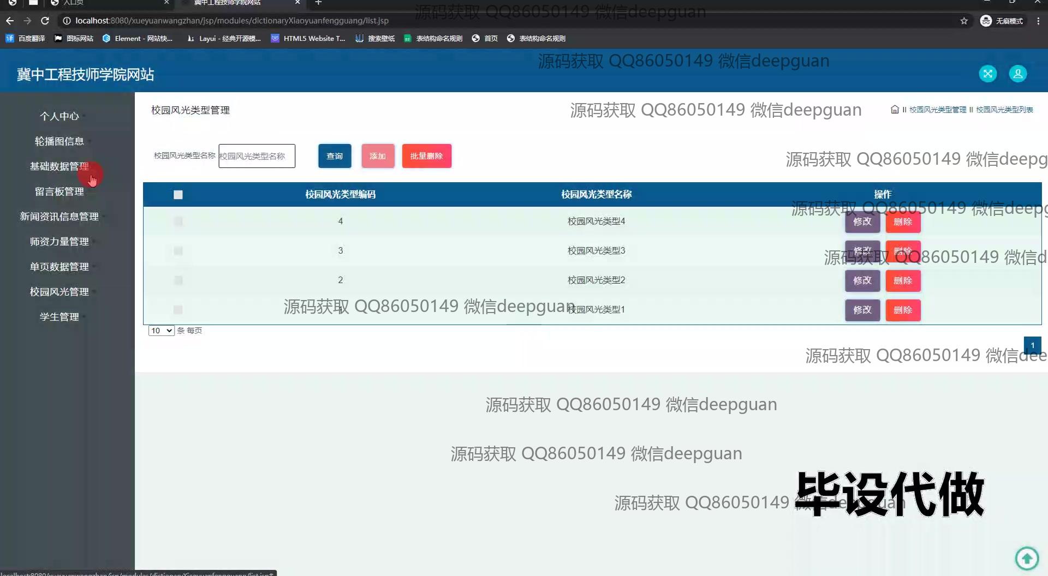
Task: Open the rows-per-page dropdown showing 10
Action: (x=162, y=331)
